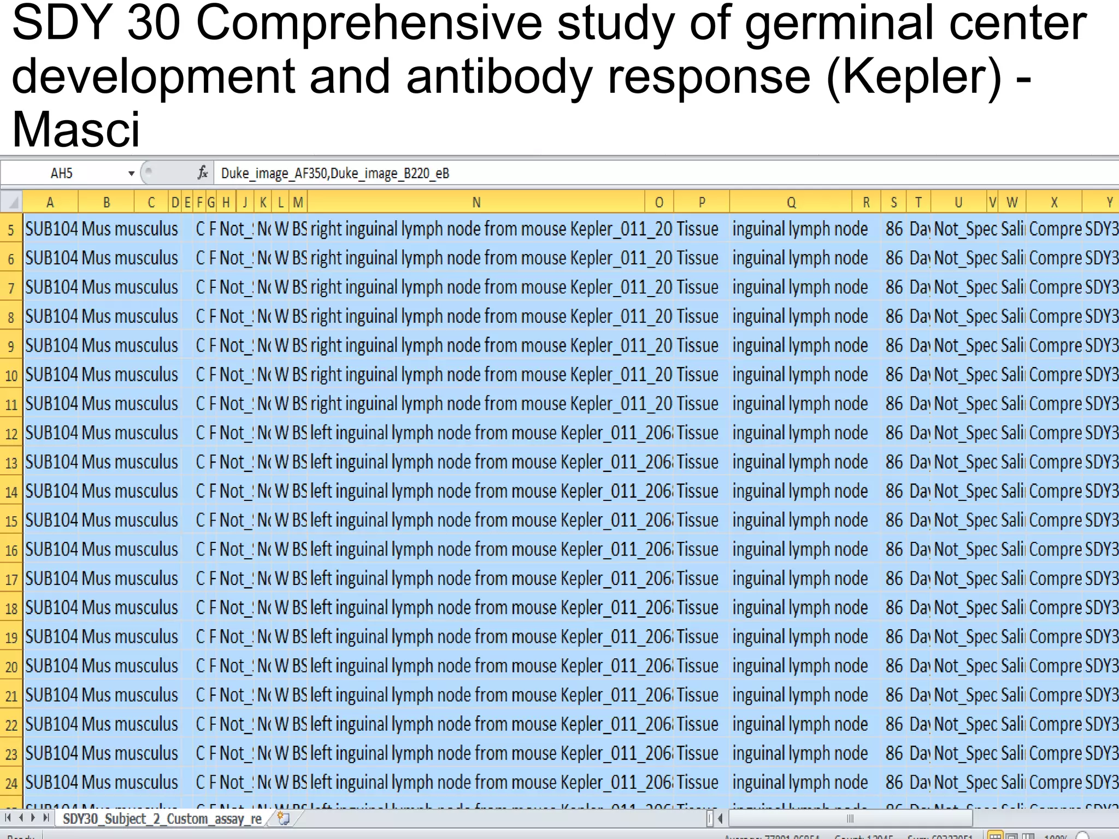Select column B header
The image size is (1119, 839).
click(107, 203)
